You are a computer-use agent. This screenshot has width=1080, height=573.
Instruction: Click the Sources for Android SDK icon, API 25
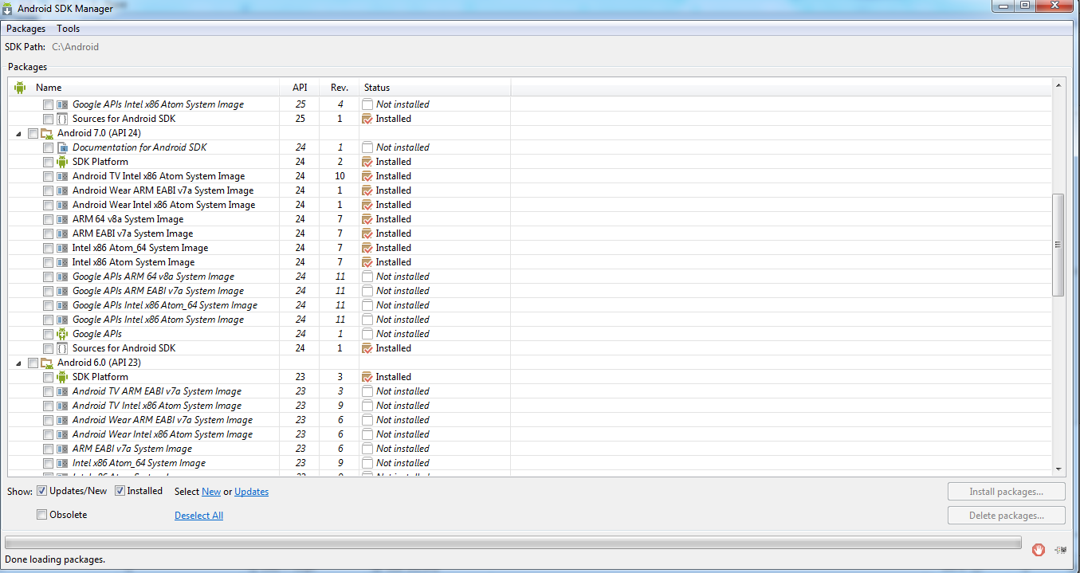pos(62,119)
